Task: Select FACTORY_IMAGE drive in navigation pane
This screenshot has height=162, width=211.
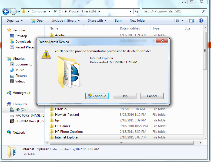Action: pyautogui.click(x=27, y=115)
